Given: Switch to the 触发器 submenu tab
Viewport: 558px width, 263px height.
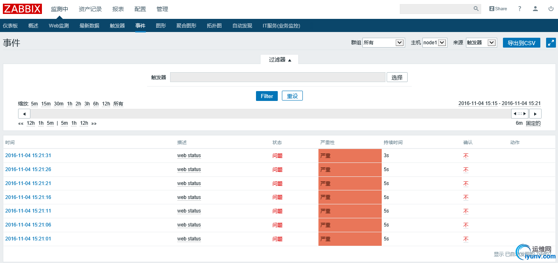Looking at the screenshot, I should click(x=117, y=25).
